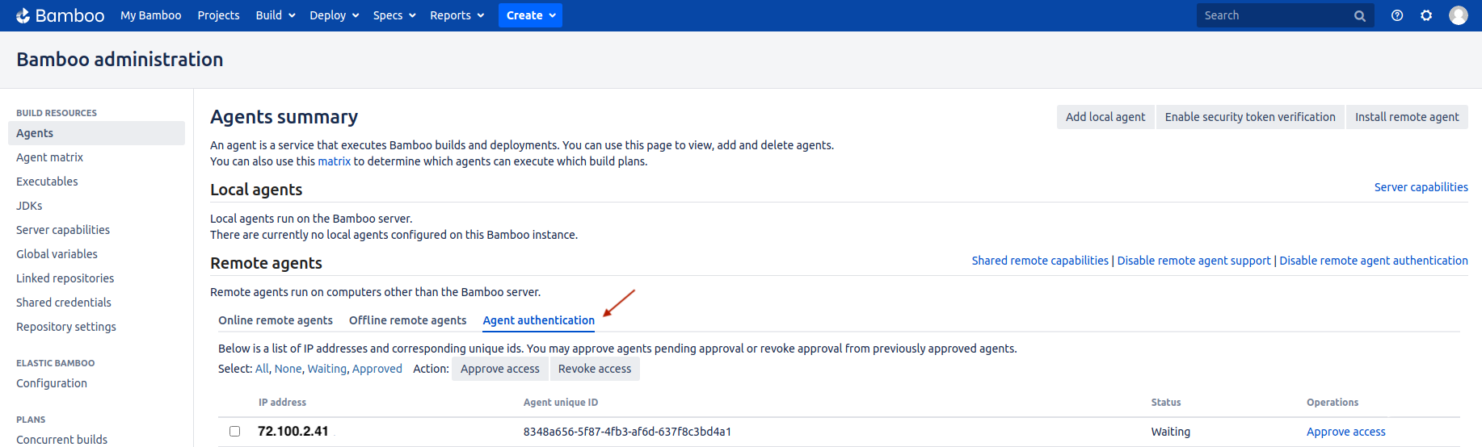Open Agent matrix in the sidebar
The height and width of the screenshot is (447, 1482).
tap(49, 157)
